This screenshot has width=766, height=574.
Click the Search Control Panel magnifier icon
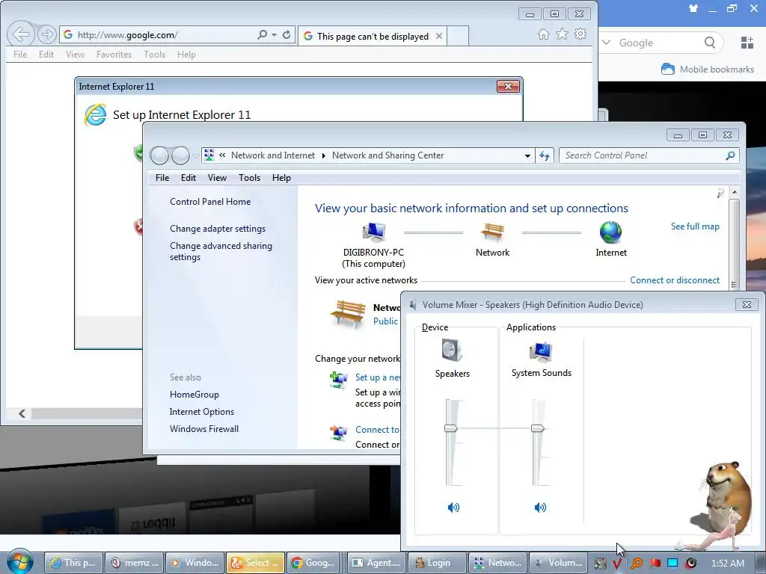pos(730,155)
